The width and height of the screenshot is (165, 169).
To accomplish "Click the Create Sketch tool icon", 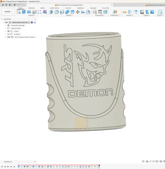I will click(19, 12).
